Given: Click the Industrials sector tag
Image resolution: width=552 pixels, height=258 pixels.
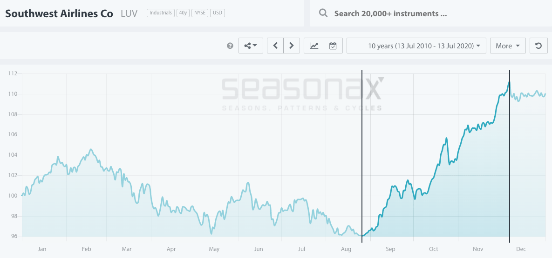Looking at the screenshot, I should click(161, 13).
